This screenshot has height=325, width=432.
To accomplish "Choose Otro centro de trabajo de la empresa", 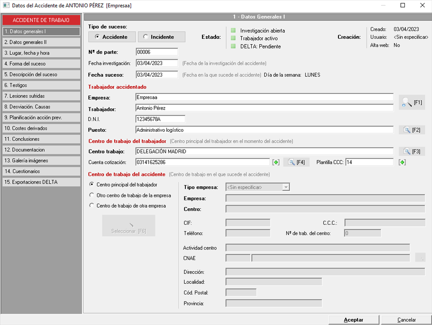I will tap(92, 195).
